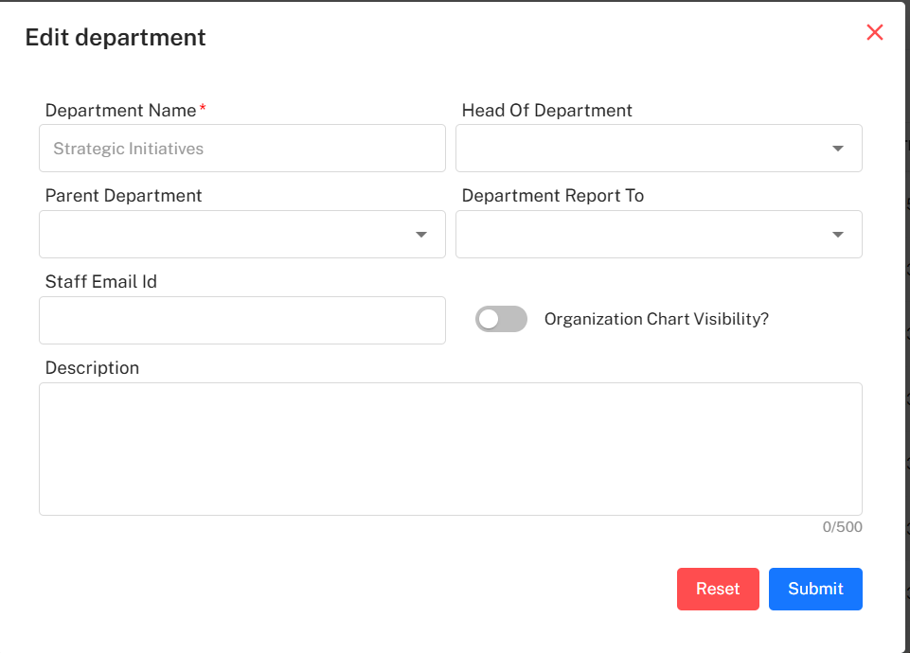Open the Department Report To dropdown arrow

pos(838,235)
